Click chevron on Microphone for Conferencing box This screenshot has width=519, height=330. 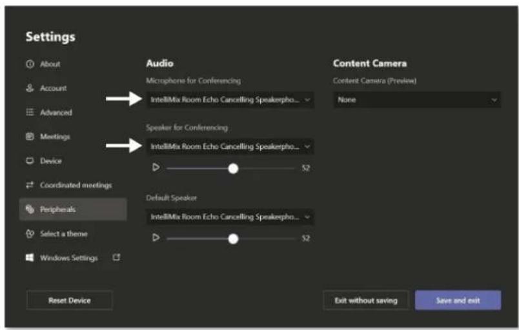307,100
